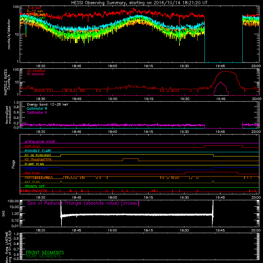
Task: Click the 0.01 tick value on the SAS axis
Action: pos(15,226)
